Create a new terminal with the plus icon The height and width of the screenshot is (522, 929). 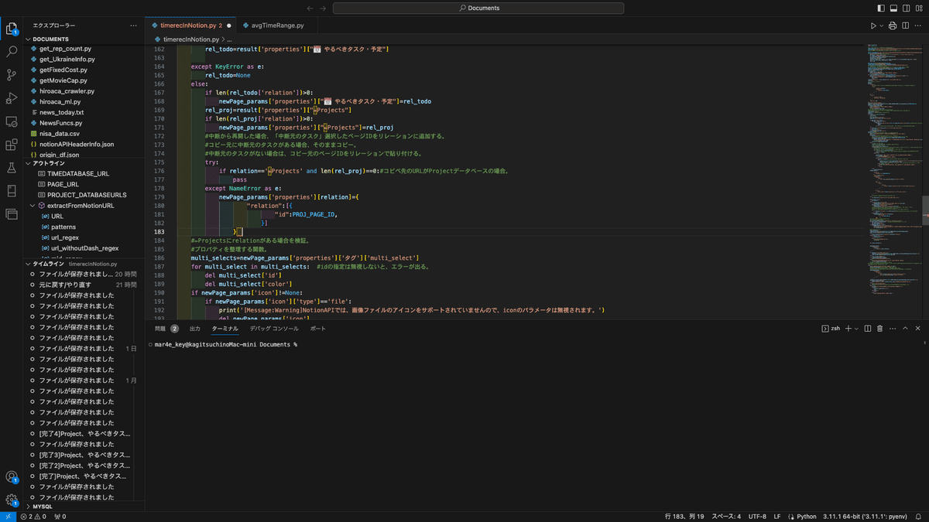click(x=848, y=328)
